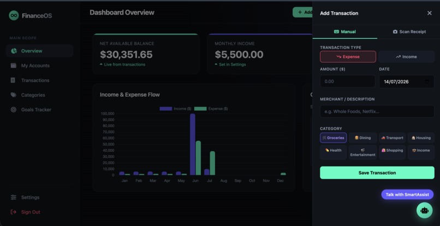Open Categories in the sidebar
The width and height of the screenshot is (440, 226).
pos(39,95)
